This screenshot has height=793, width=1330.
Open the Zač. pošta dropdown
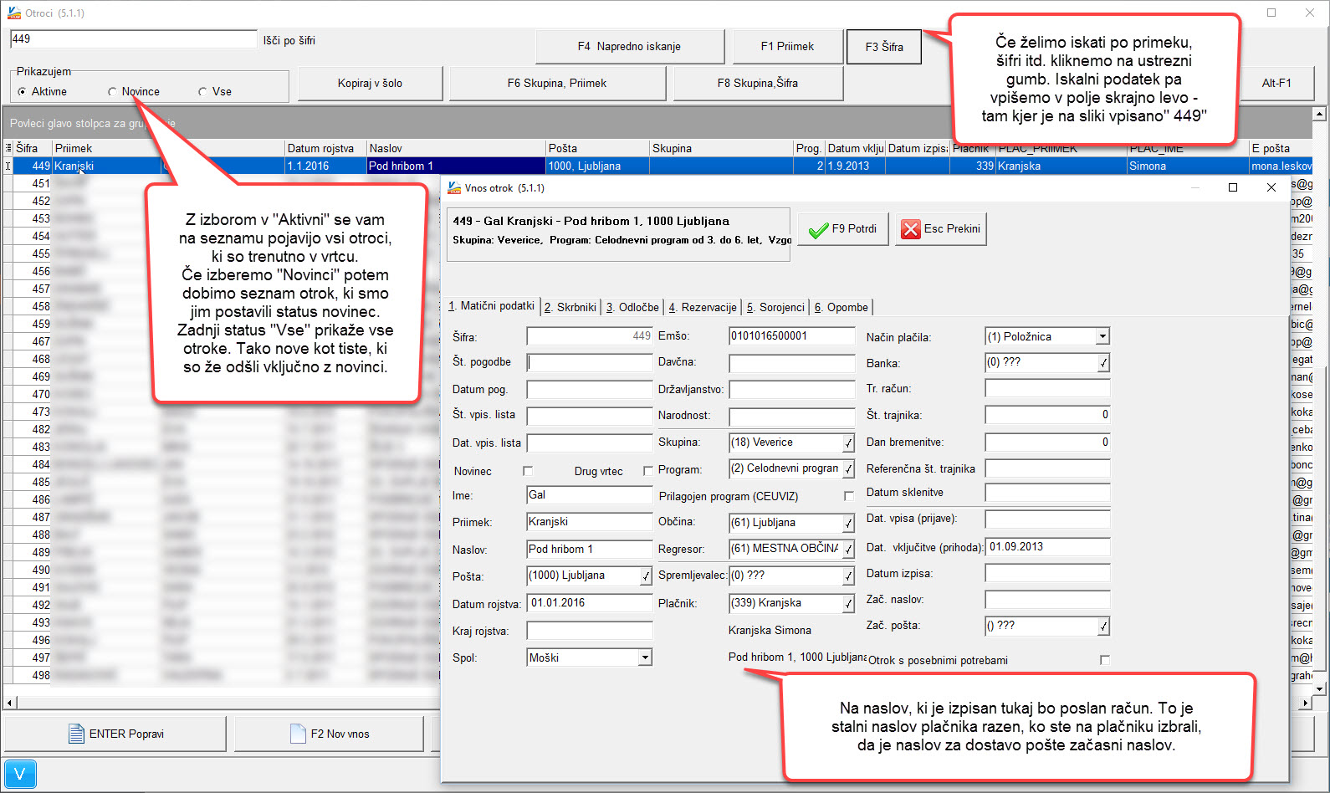(1103, 626)
